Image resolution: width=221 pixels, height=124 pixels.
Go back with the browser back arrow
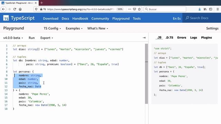click(x=3, y=9)
